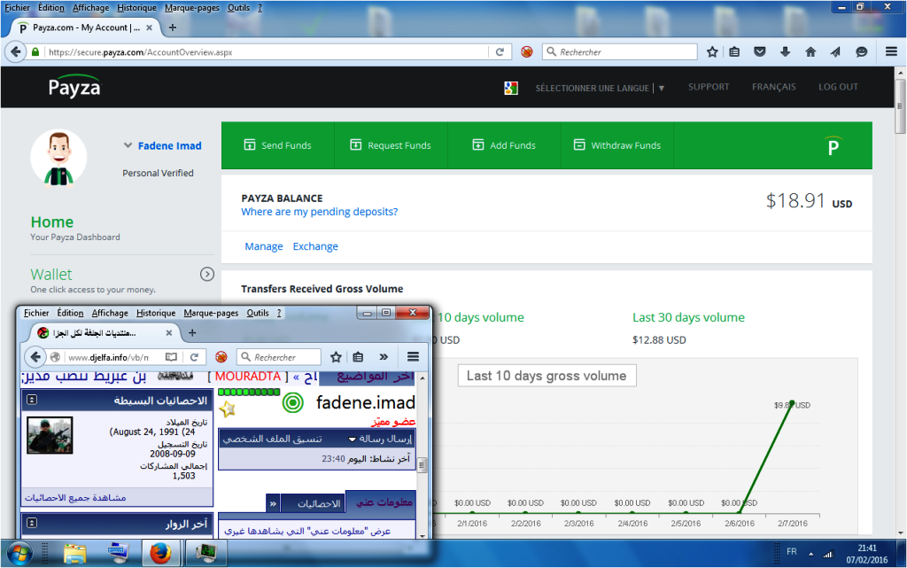
Task: Click the network signal icon in the system tray
Action: [x=828, y=554]
